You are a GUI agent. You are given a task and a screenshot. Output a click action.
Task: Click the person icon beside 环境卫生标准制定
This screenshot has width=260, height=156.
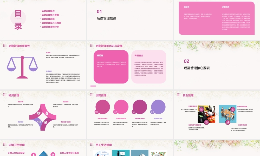tap(34, 154)
